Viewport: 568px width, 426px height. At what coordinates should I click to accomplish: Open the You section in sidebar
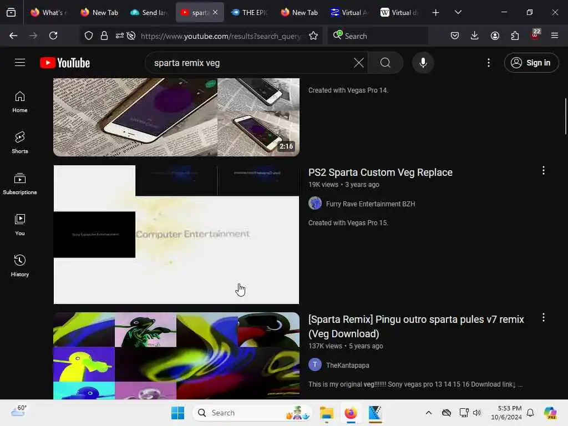tap(20, 225)
